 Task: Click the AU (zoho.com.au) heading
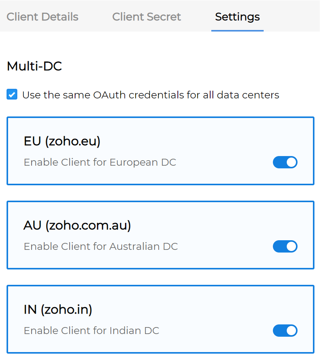(x=77, y=225)
